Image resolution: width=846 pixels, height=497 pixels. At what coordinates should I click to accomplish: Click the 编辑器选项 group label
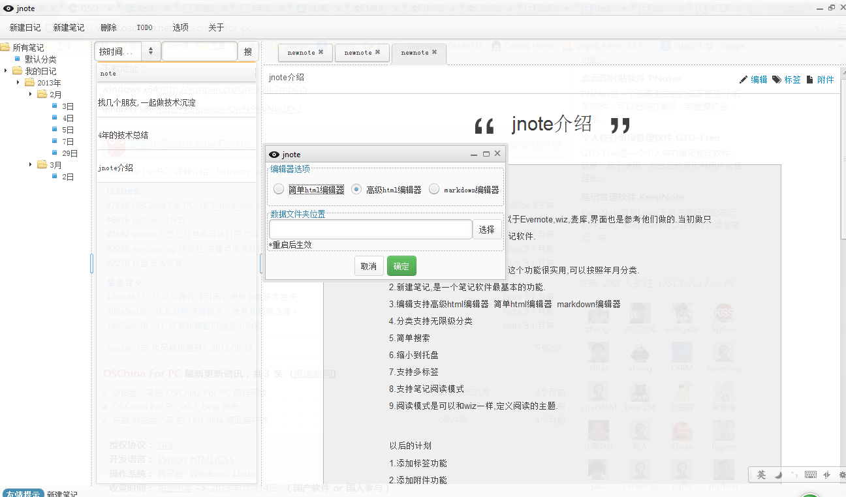click(290, 169)
